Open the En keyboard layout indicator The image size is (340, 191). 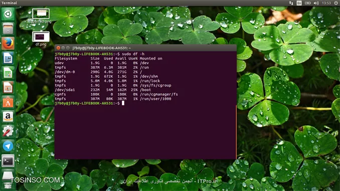click(299, 3)
